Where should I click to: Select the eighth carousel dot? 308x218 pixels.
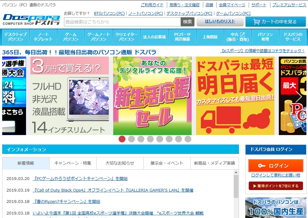pyautogui.click(x=188, y=139)
